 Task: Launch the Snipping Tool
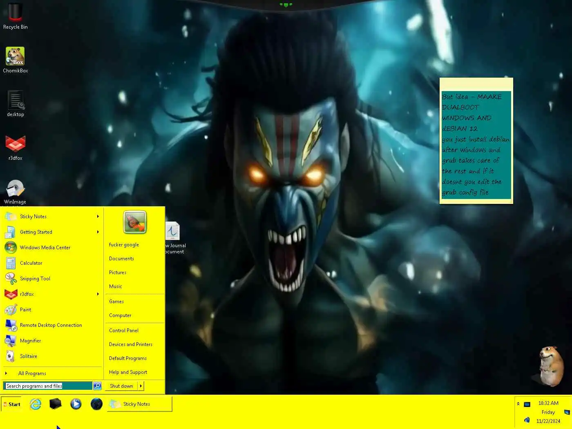click(x=53, y=279)
